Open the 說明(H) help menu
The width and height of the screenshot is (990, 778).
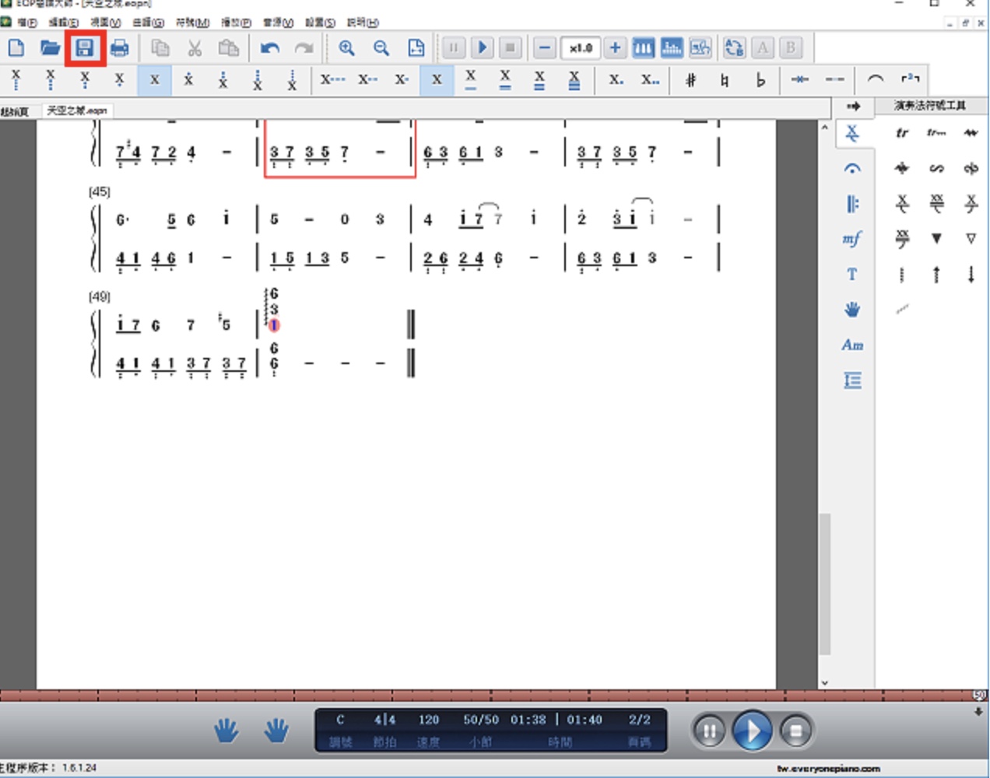(362, 23)
